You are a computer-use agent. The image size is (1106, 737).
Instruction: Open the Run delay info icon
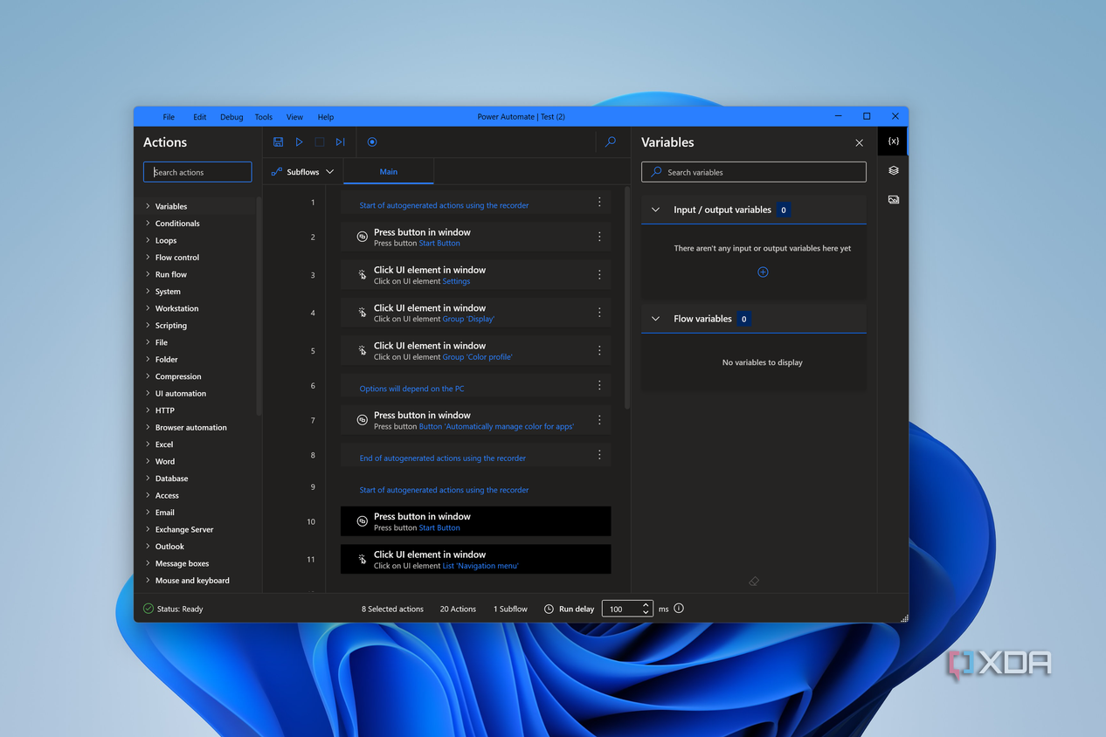point(679,609)
